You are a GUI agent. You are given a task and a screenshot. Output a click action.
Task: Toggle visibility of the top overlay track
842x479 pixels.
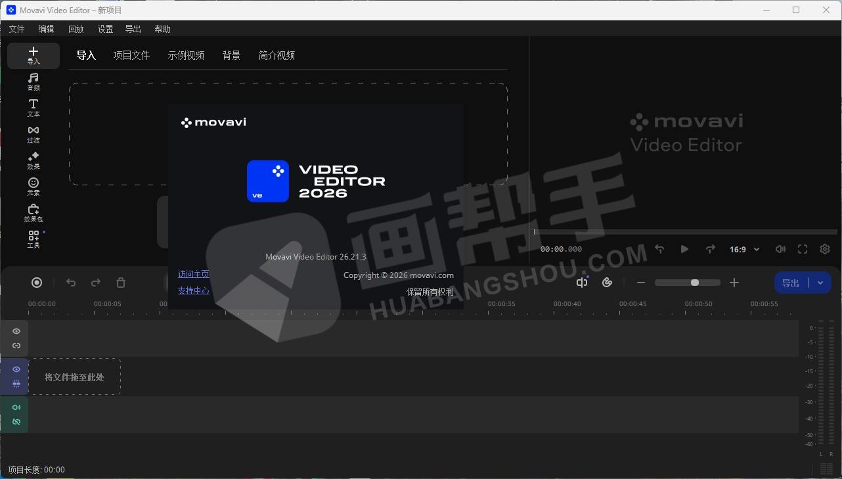click(x=16, y=331)
